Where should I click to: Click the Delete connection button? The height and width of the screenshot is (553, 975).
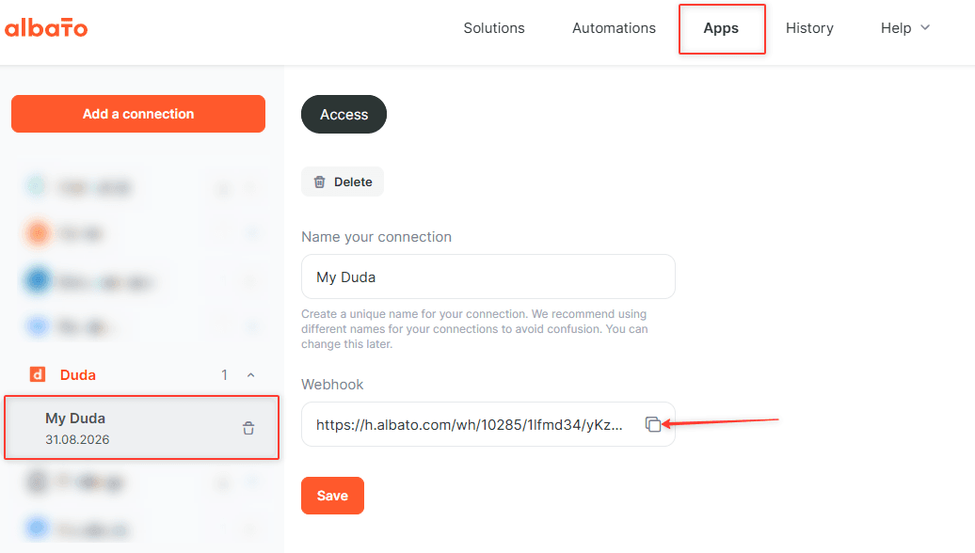click(x=343, y=182)
